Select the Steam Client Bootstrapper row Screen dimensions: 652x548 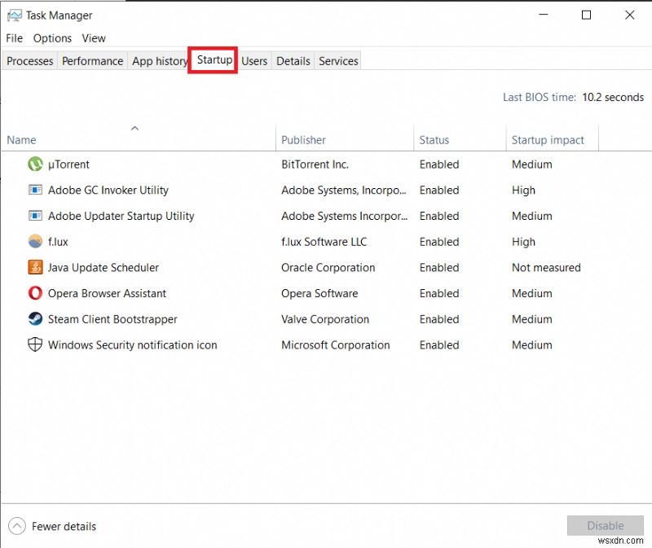click(112, 319)
